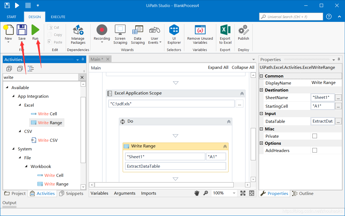Screen dimensions: 345x216
Task: Click Export to Excel
Action: click(225, 34)
